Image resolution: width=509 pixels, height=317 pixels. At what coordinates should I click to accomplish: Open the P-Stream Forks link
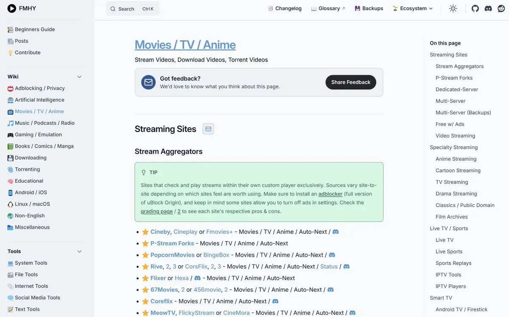172,244
